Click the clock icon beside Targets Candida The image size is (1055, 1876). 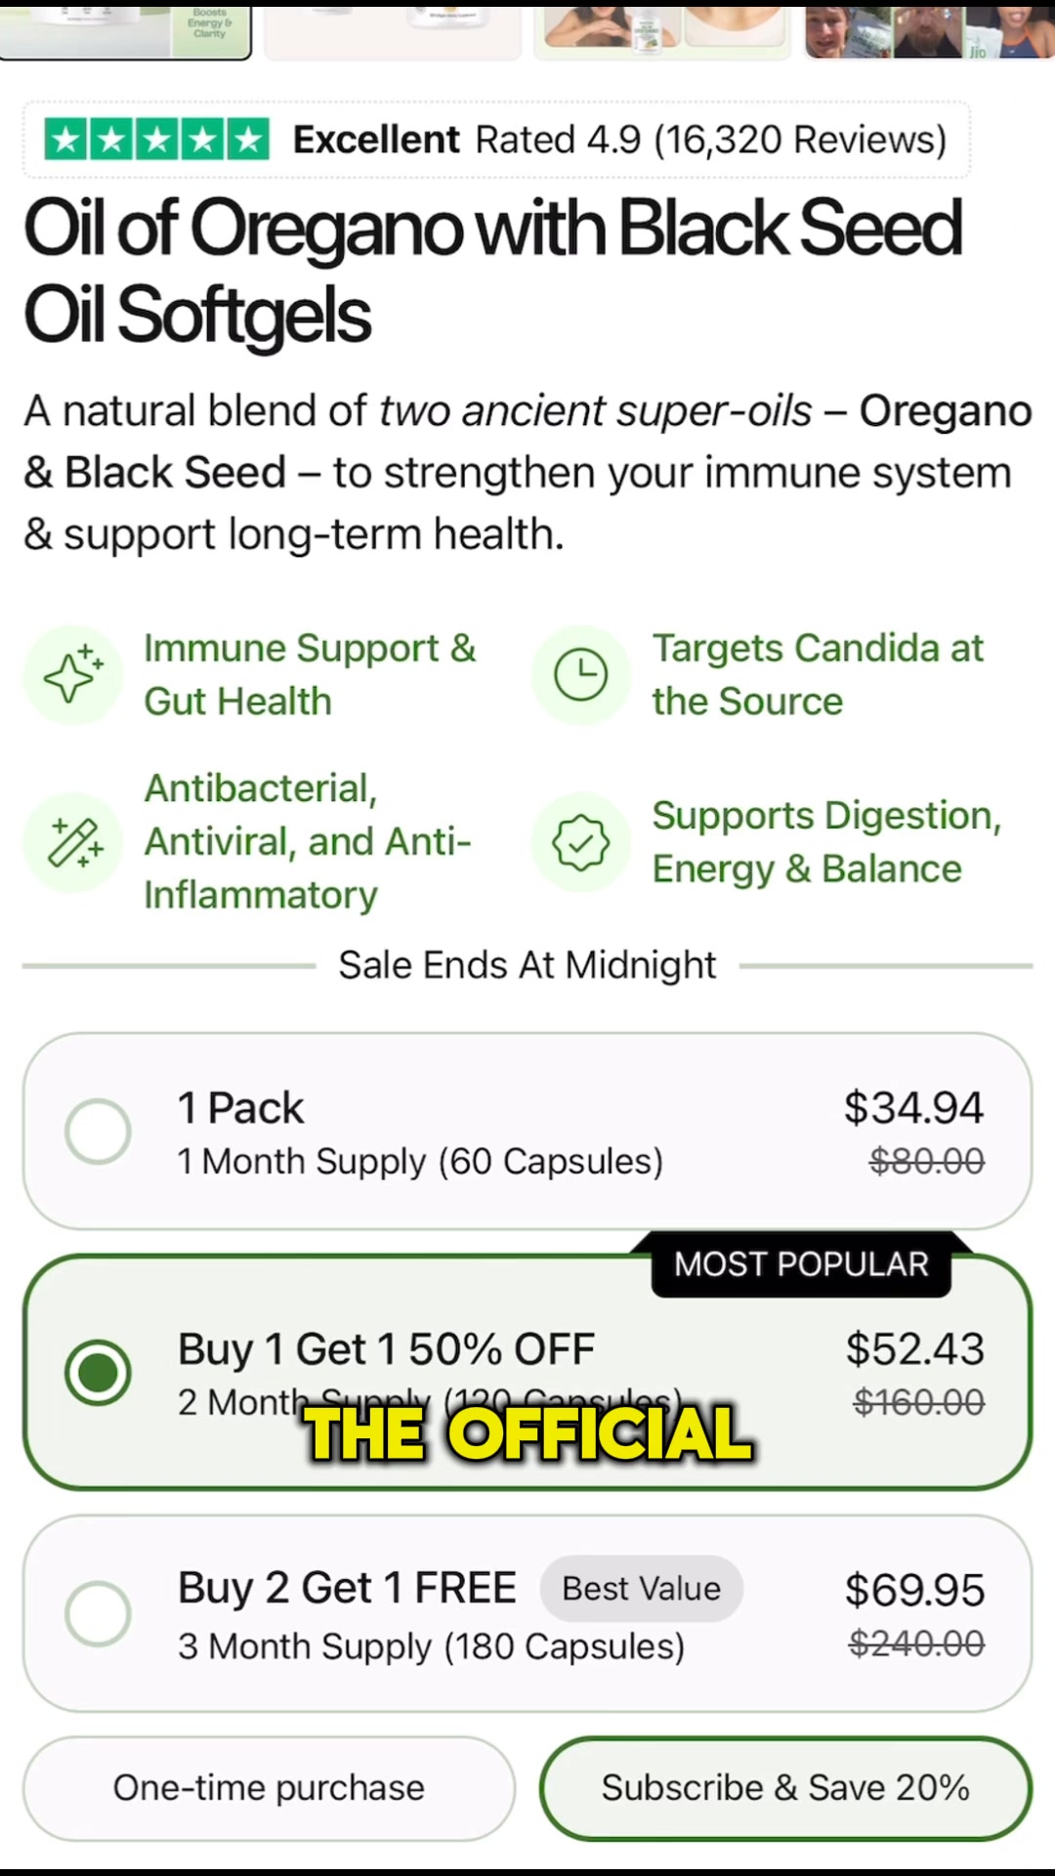pos(581,675)
